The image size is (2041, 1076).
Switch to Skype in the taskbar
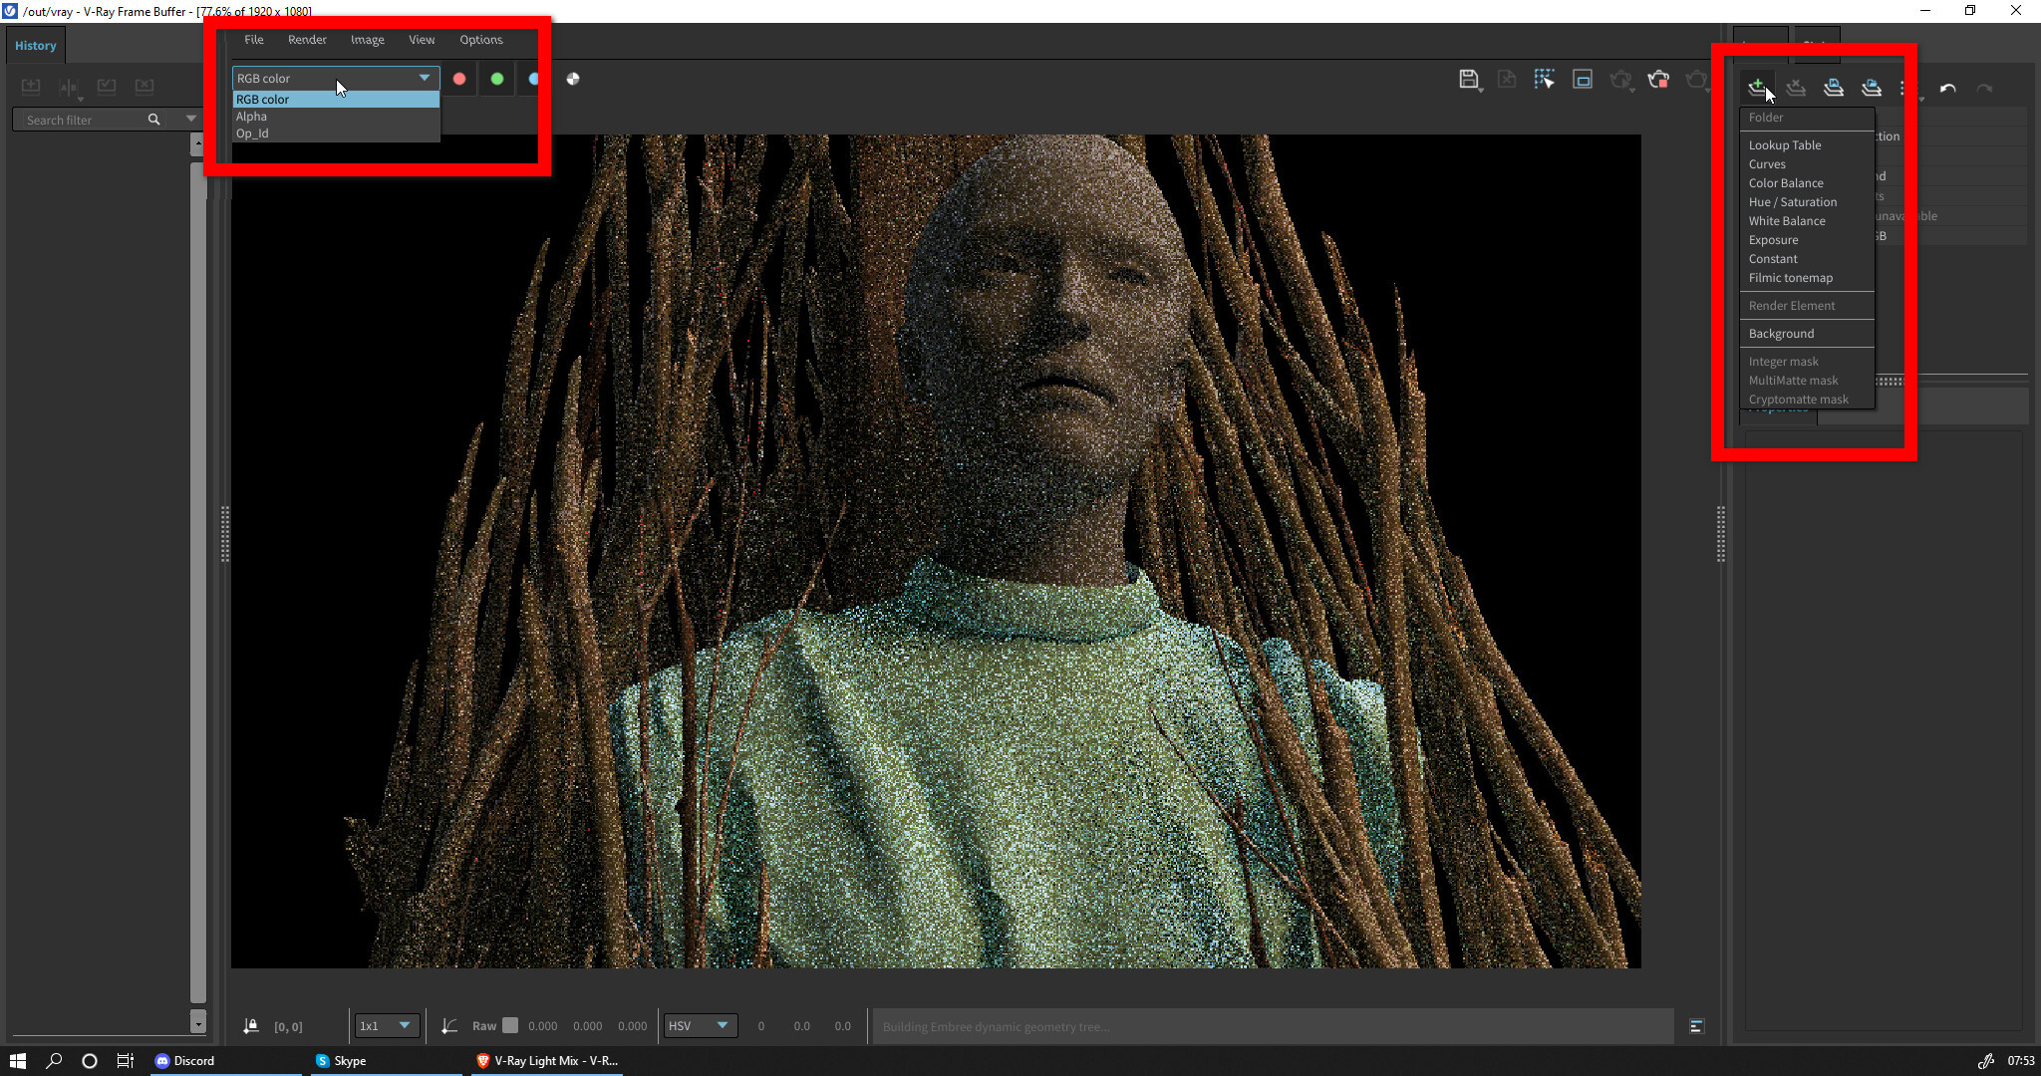point(386,1061)
